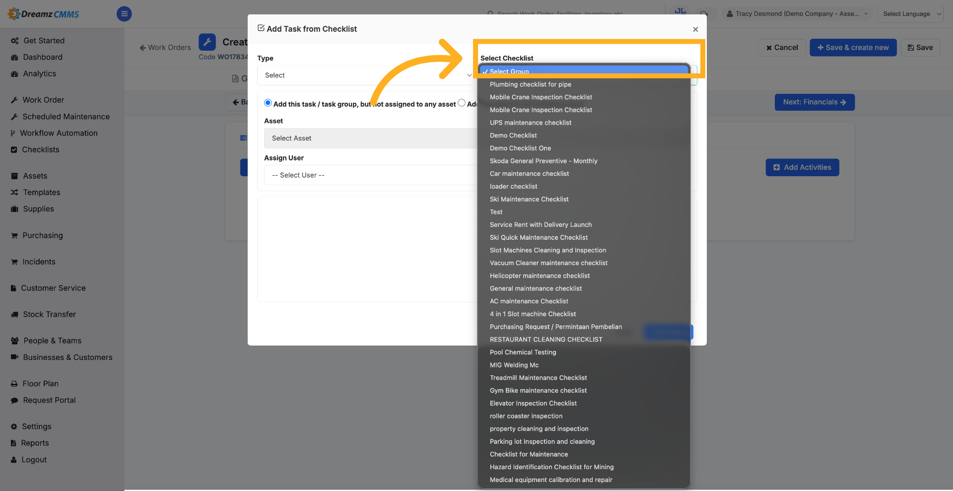Image resolution: width=953 pixels, height=491 pixels.
Task: Click Save & create new button
Action: tap(853, 48)
